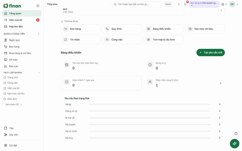Click the Bảng điều khiển grid icon
The image size is (242, 151).
(148, 29)
